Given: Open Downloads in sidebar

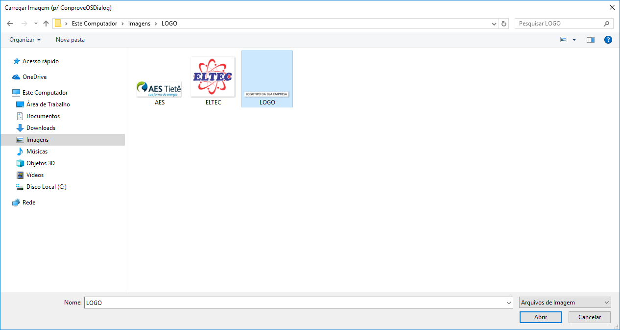Looking at the screenshot, I should click(x=41, y=128).
